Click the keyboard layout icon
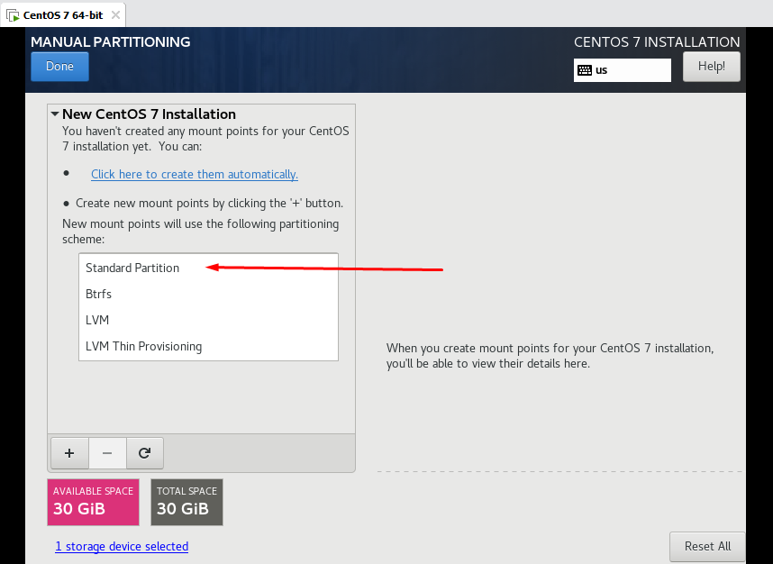Screen dimensions: 773x564 point(585,70)
